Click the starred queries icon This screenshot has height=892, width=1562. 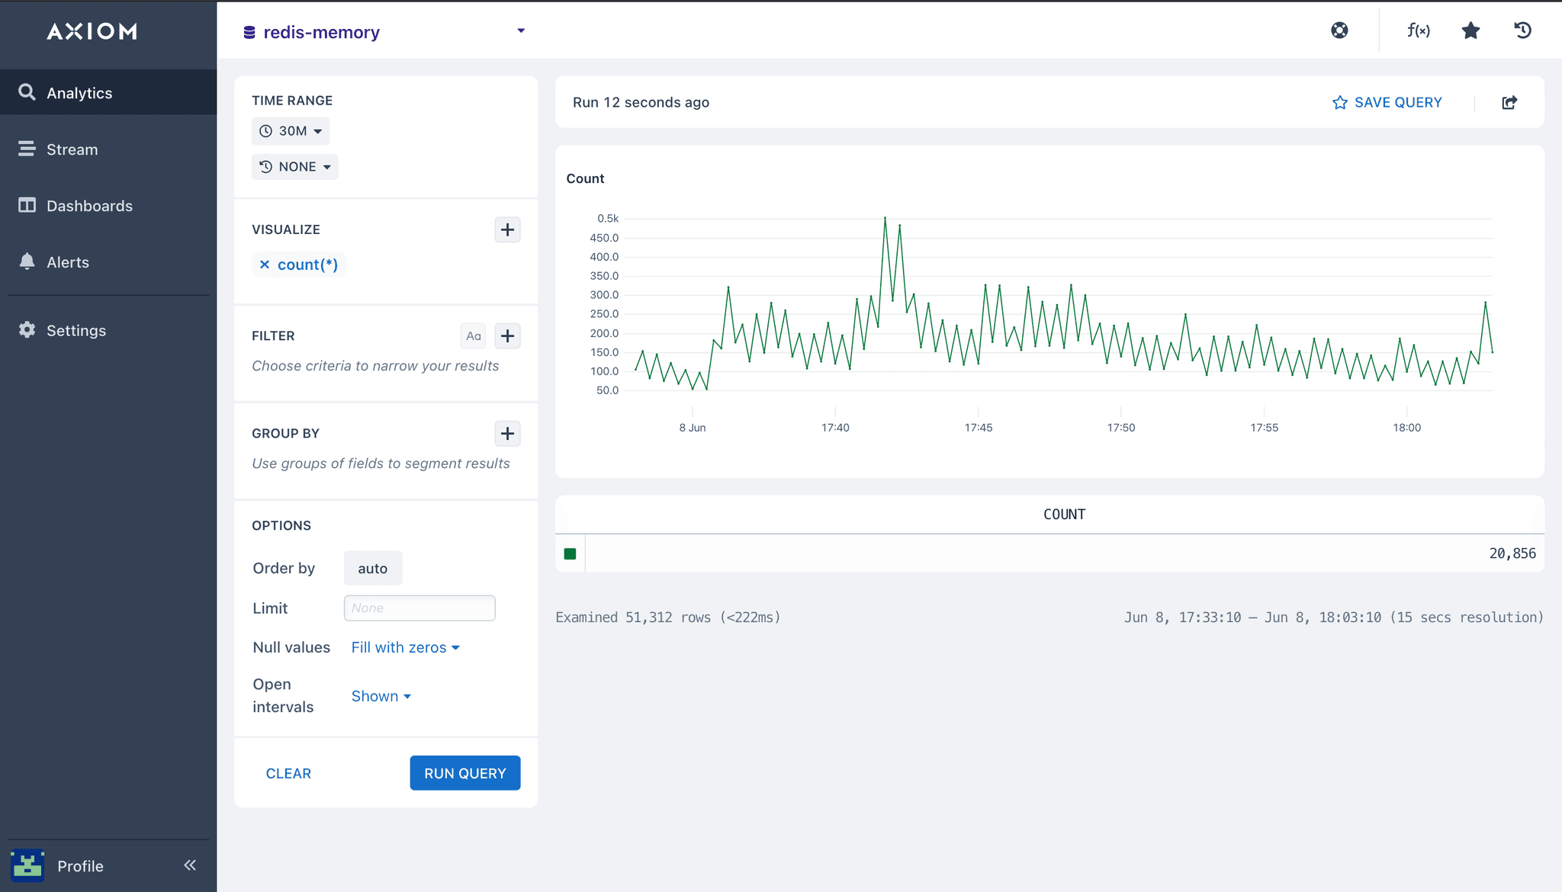tap(1470, 30)
